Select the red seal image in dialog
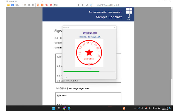Screen dimensions: 178x111 [89, 53]
